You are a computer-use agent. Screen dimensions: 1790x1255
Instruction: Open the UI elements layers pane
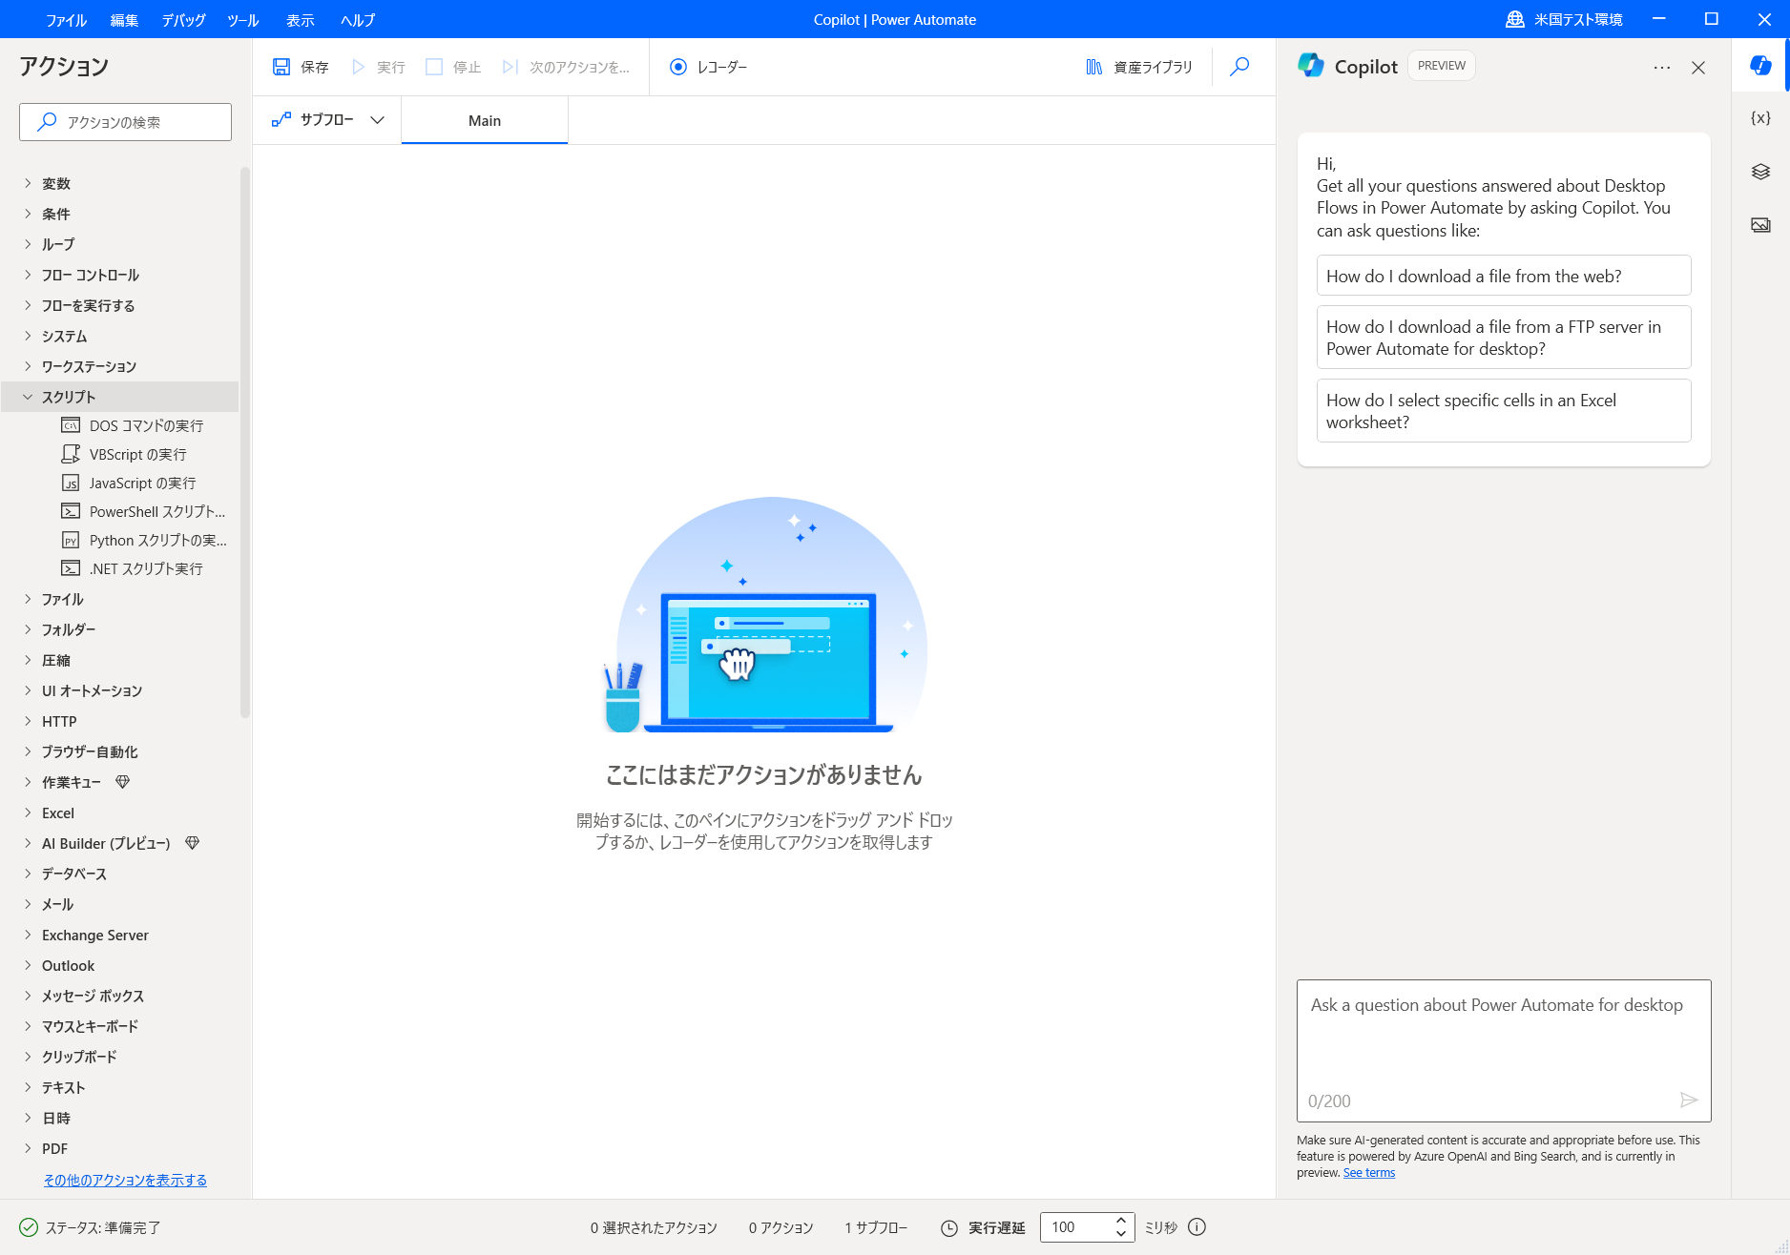click(x=1760, y=172)
